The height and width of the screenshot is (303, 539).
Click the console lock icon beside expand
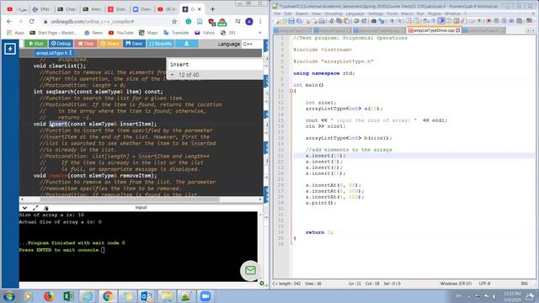tap(46, 208)
